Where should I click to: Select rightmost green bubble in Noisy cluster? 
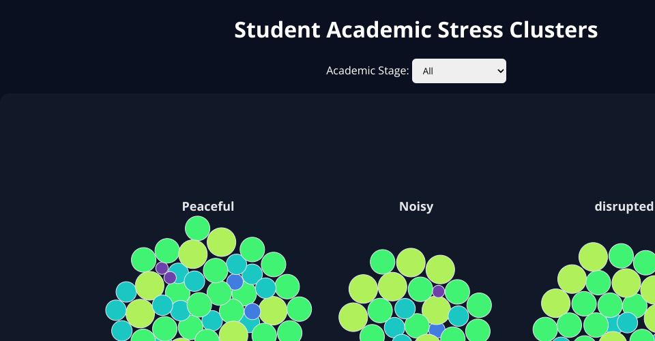tap(479, 305)
